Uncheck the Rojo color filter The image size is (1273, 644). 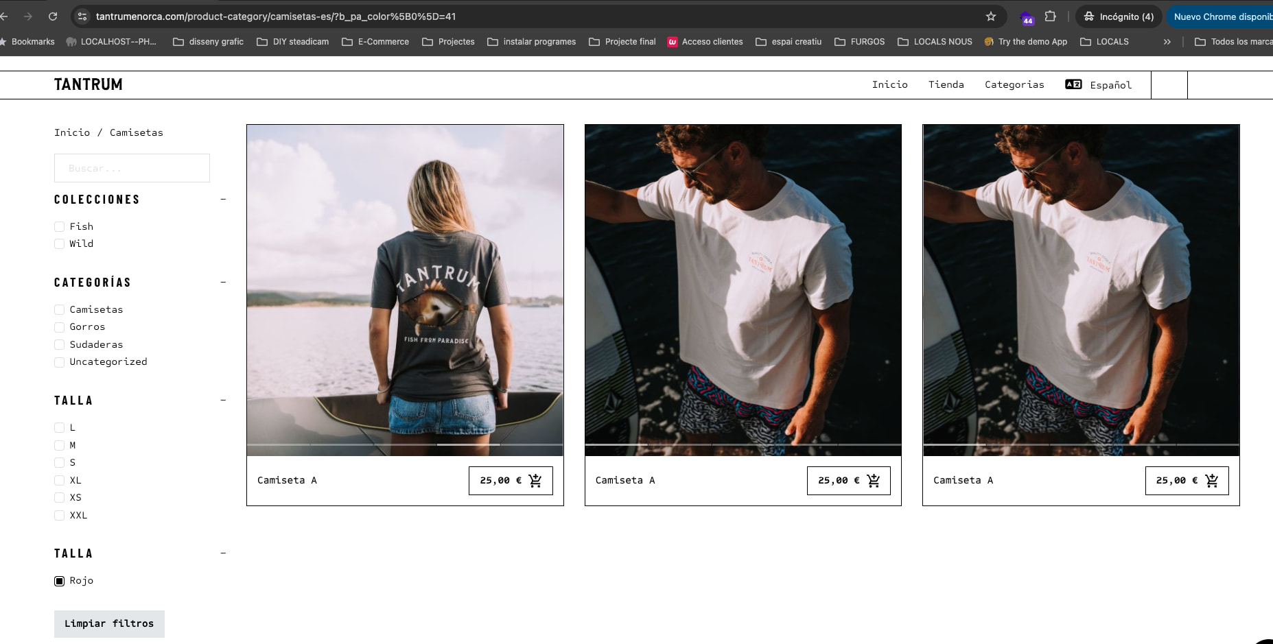tap(60, 581)
